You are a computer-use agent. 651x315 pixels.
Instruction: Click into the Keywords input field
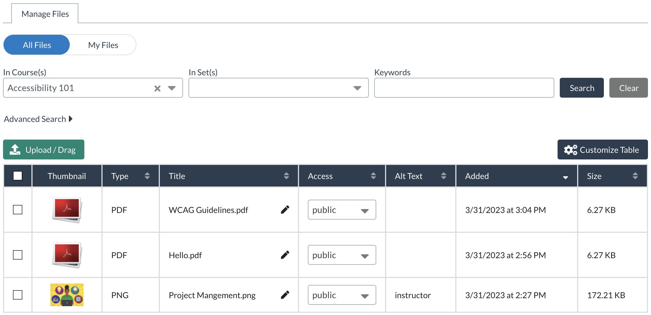pos(464,88)
